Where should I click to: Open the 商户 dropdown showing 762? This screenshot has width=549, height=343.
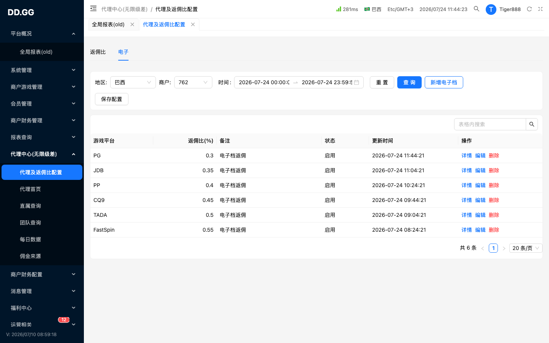[193, 82]
